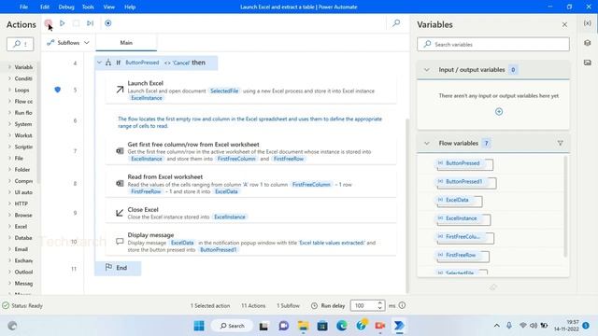Click the Actions search box

click(21, 44)
